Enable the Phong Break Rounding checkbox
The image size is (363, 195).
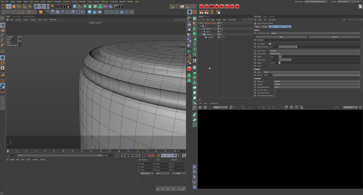tap(275, 96)
